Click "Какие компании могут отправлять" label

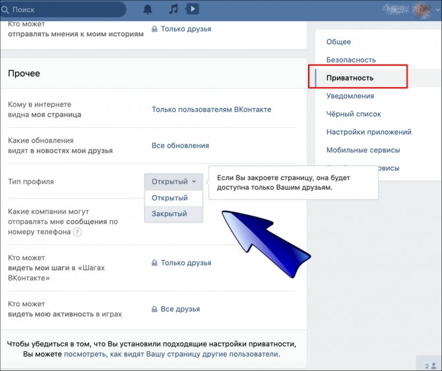[x=63, y=221]
